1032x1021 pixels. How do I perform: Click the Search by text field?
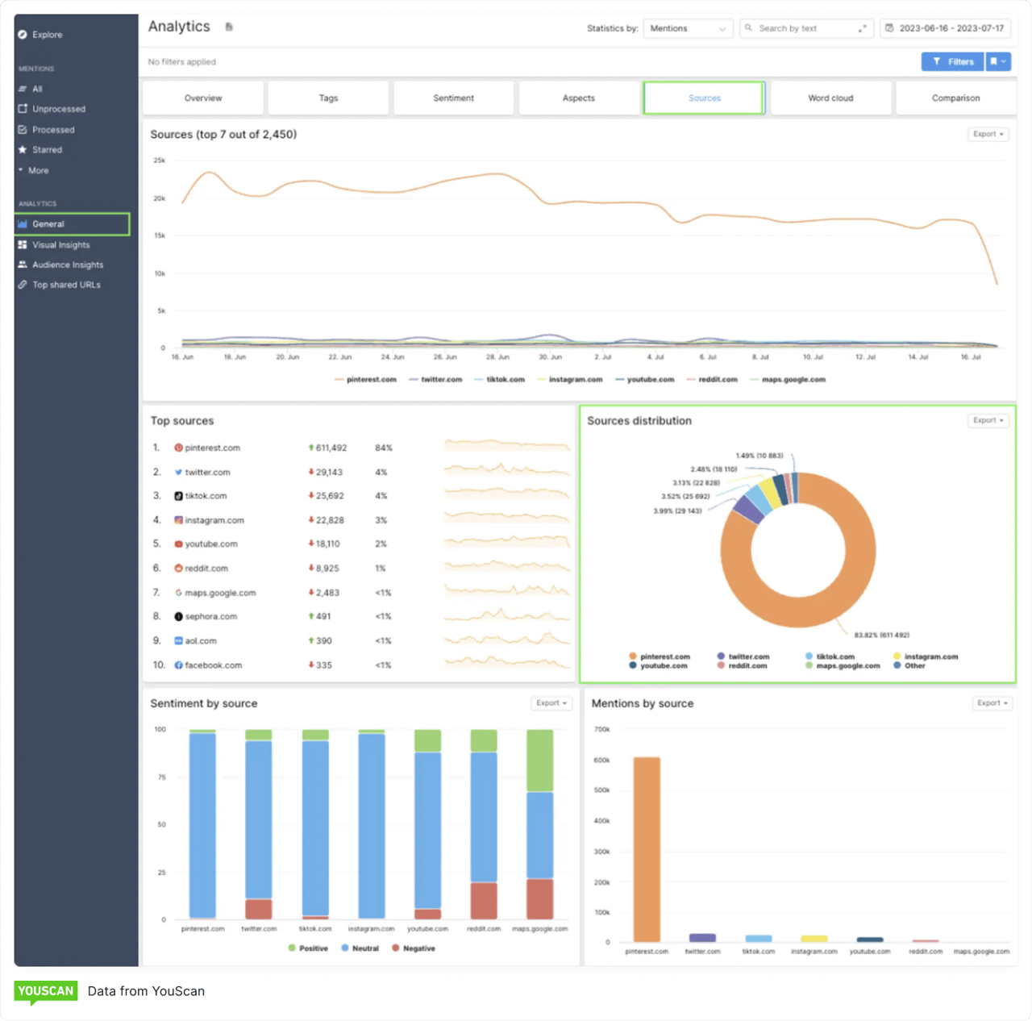[x=802, y=28]
